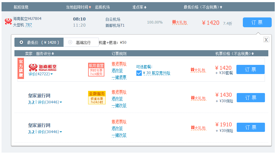The image size is (276, 153).
Task: Click the 海南航空HU7804 flight text
Action: (x=27, y=19)
